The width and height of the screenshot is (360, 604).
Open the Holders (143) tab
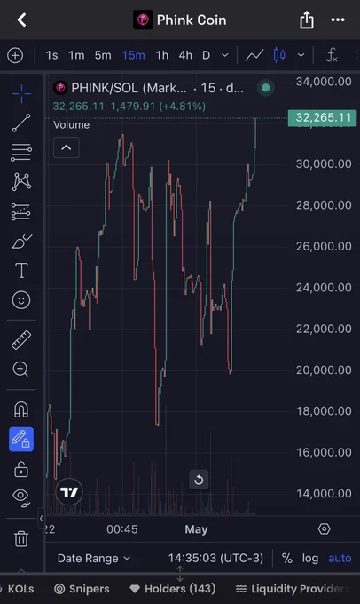click(173, 589)
